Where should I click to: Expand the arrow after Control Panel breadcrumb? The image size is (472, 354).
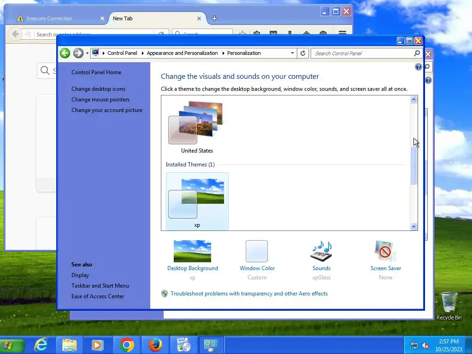(x=143, y=53)
